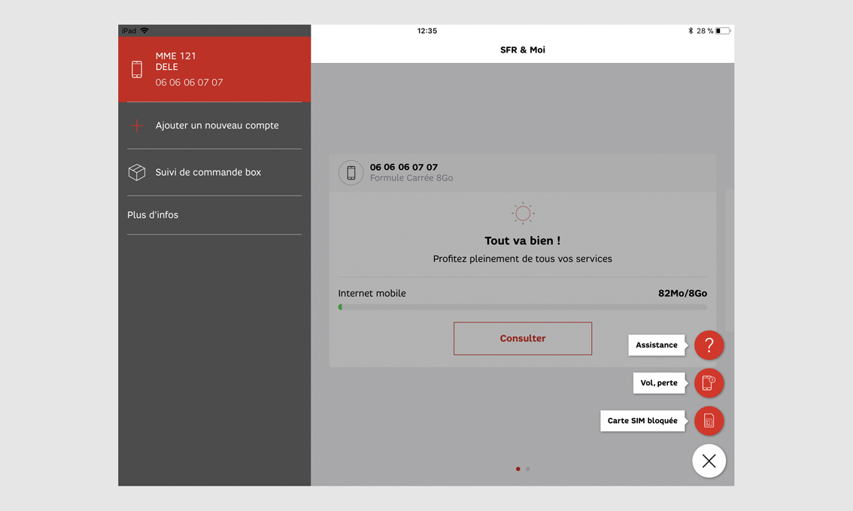Select the second grey page indicator dot

528,469
